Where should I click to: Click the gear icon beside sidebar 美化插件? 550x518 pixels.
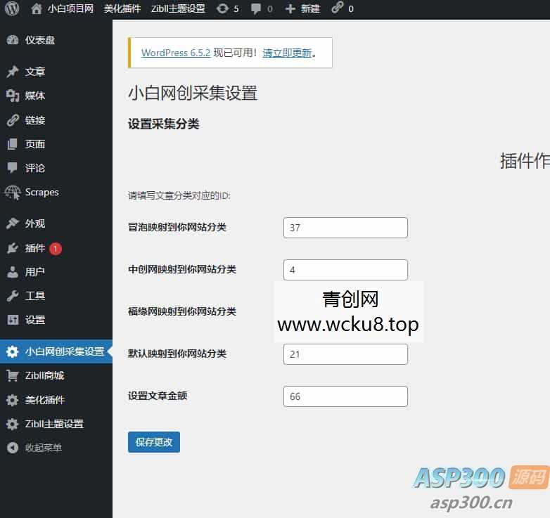coord(13,400)
